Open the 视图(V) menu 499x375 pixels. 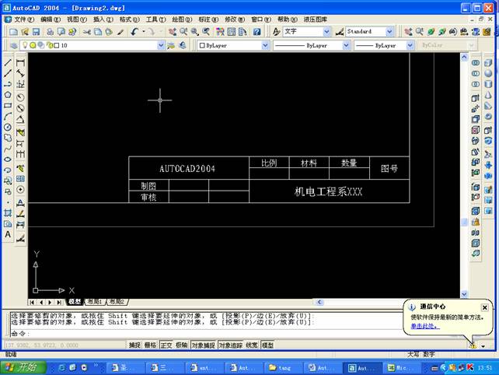(x=76, y=19)
